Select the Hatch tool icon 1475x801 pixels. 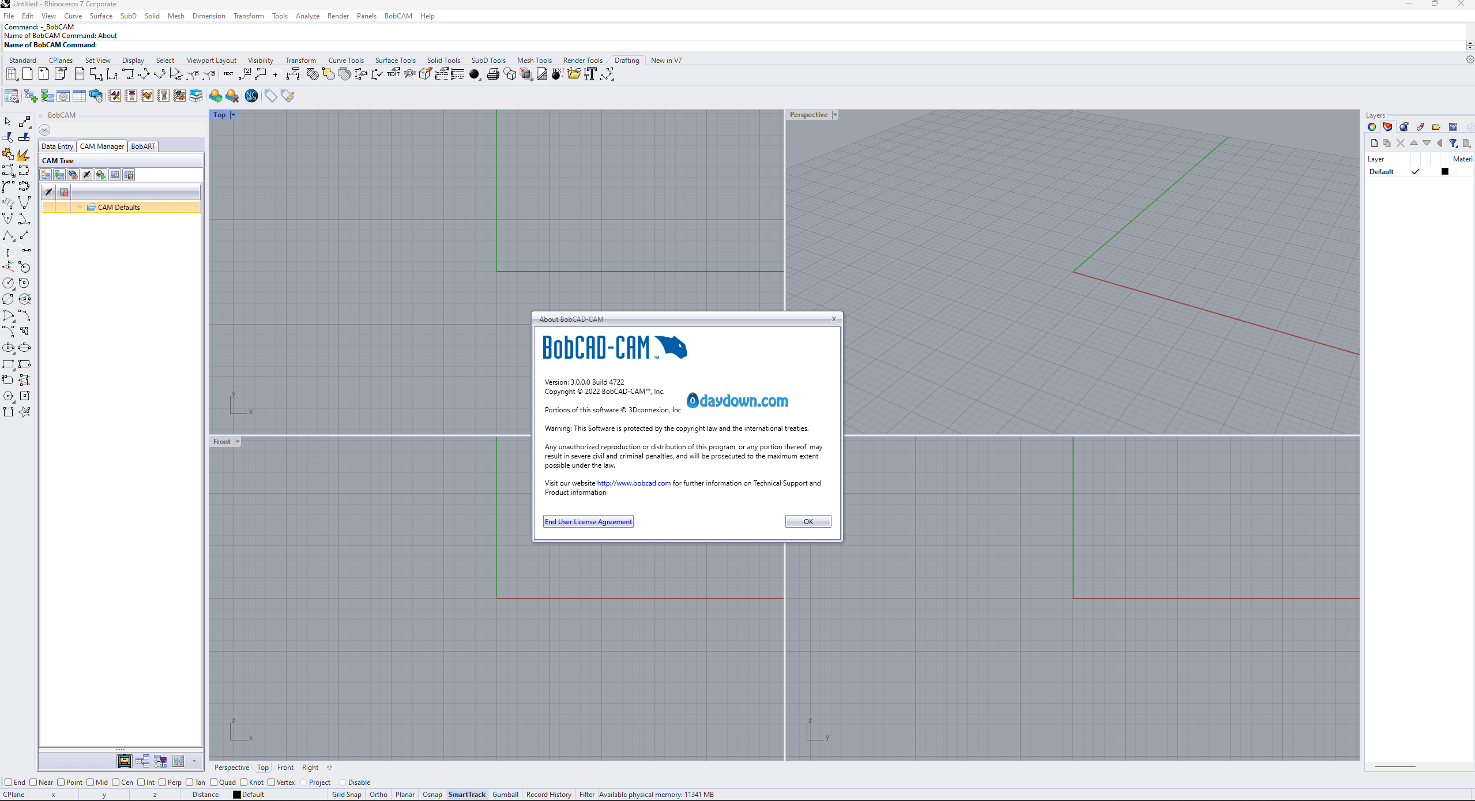click(312, 74)
